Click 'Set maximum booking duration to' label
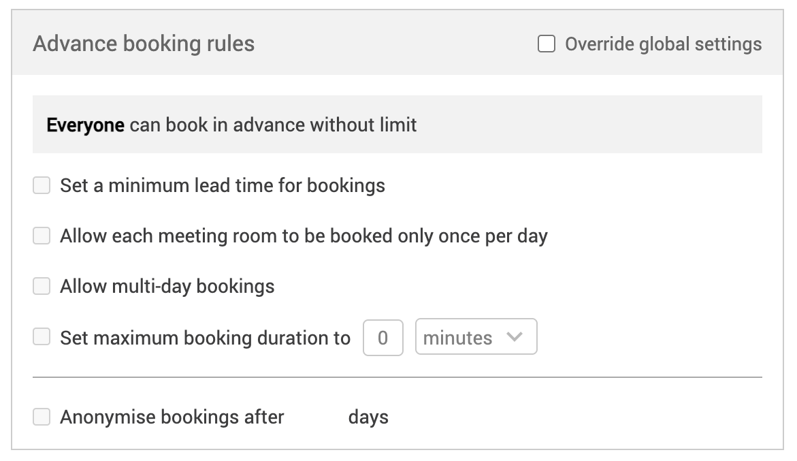Image resolution: width=797 pixels, height=461 pixels. 206,338
